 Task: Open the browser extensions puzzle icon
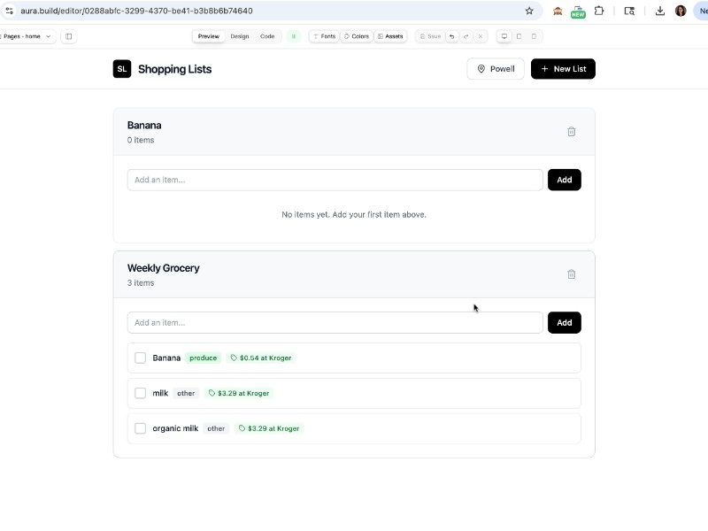(599, 11)
